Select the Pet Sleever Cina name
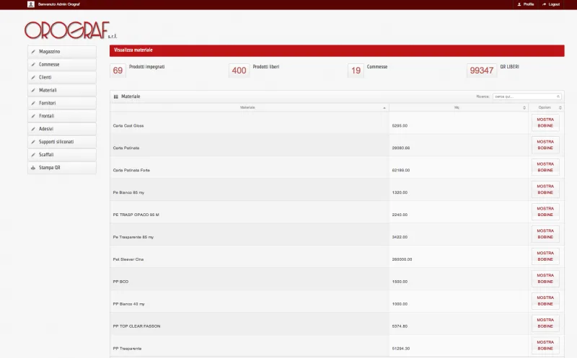Image resolution: width=577 pixels, height=358 pixels. tap(128, 259)
